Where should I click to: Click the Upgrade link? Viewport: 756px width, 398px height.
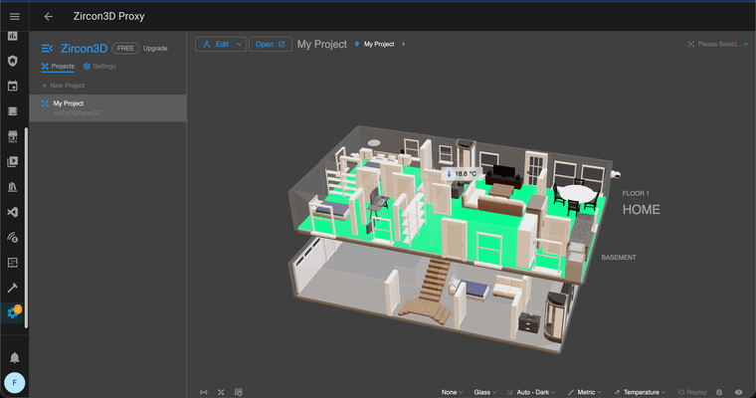coord(155,48)
